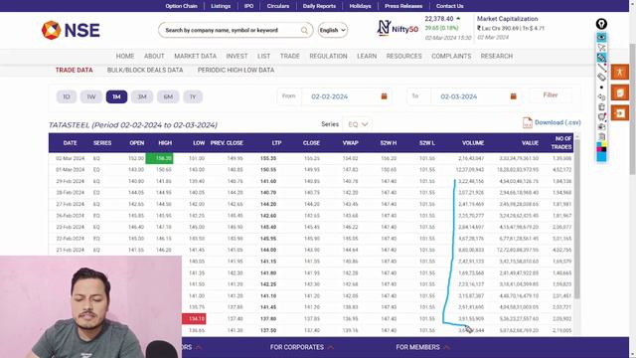Open the MARKET DATA menu
The image size is (636, 358).
tap(195, 56)
